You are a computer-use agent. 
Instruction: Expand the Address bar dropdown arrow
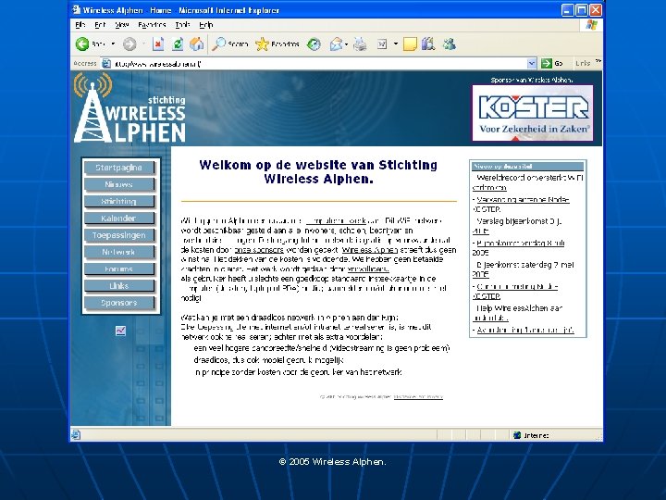pos(531,64)
